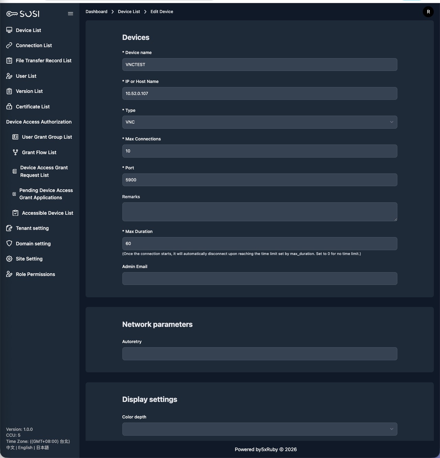Click the Version List clipboard icon

coord(9,91)
